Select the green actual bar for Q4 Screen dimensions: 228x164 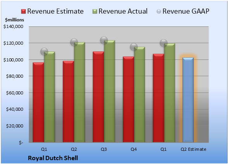(140, 94)
